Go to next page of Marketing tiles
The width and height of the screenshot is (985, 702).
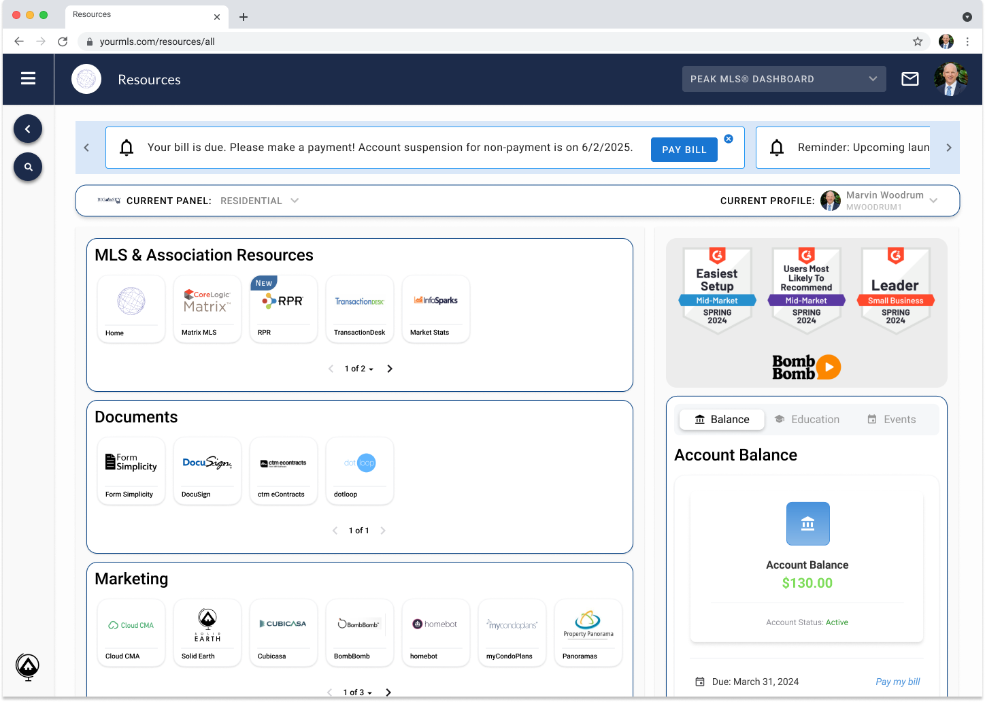tap(388, 692)
